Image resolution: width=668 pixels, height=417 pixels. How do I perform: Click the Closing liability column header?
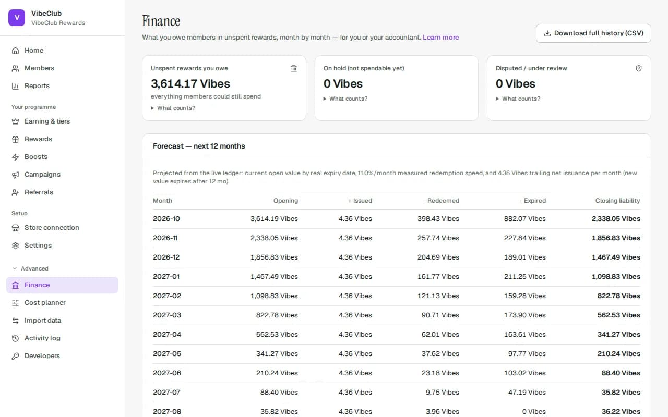[617, 201]
